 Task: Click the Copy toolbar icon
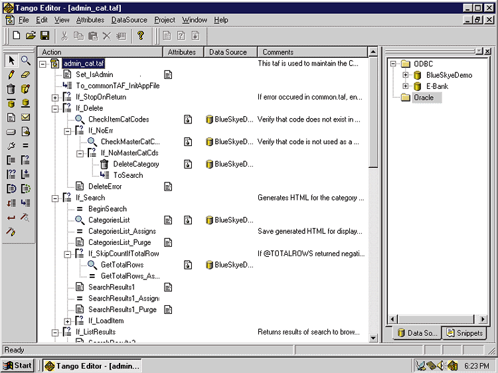pos(78,36)
